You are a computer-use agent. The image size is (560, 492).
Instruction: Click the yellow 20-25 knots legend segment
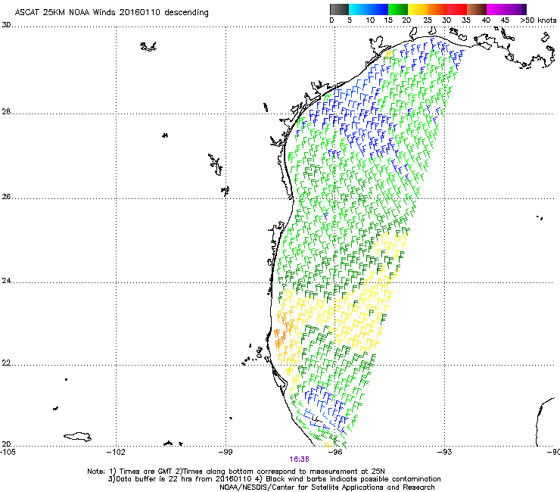418,9
